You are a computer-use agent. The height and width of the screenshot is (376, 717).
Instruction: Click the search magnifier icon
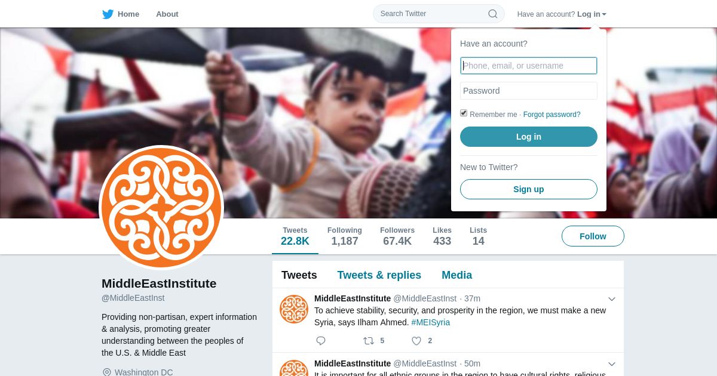click(492, 14)
